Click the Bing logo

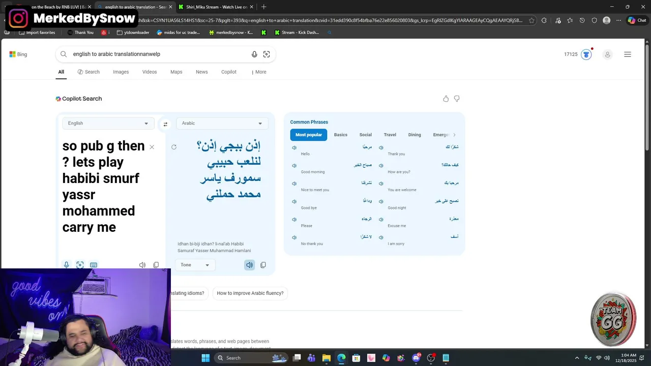tap(18, 54)
